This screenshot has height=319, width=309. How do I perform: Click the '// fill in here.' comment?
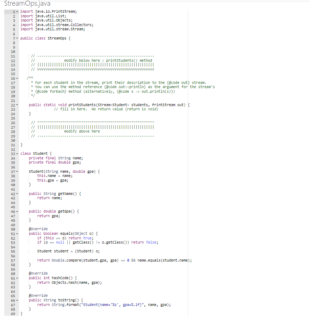click(106, 109)
